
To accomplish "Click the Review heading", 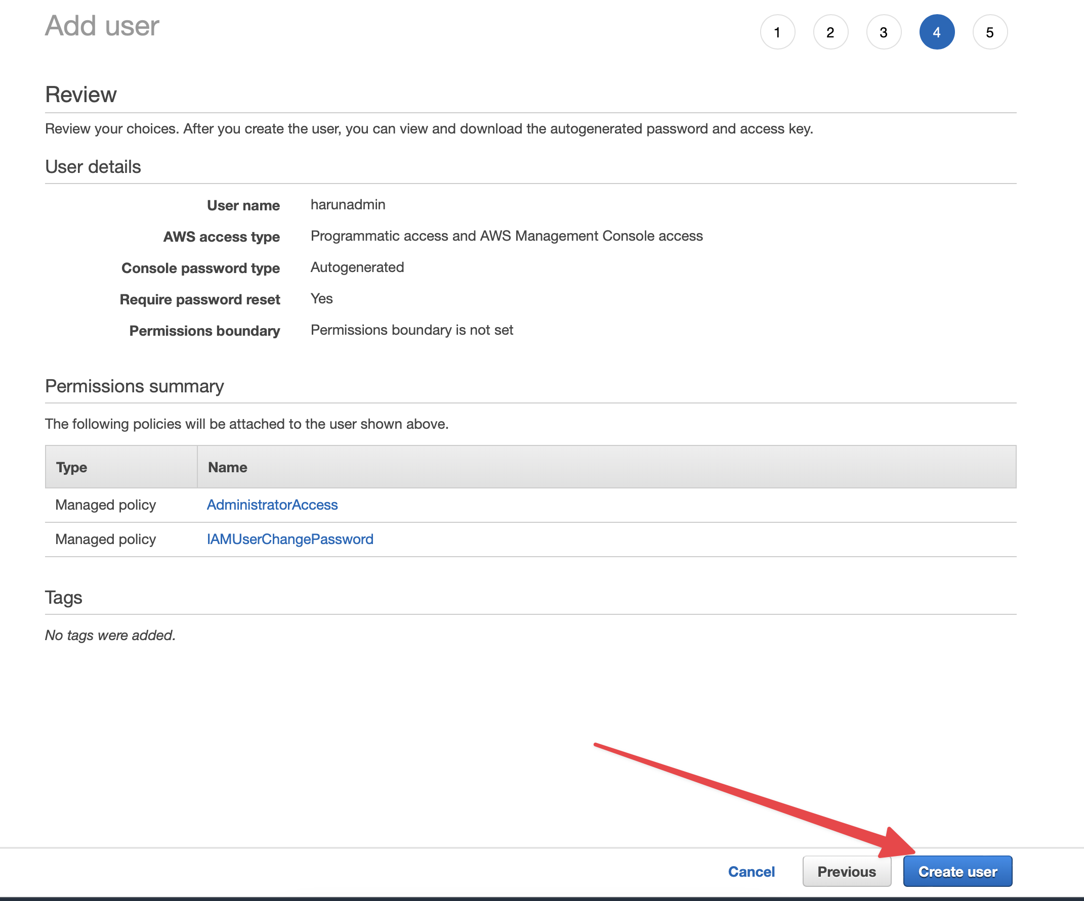I will pyautogui.click(x=81, y=95).
